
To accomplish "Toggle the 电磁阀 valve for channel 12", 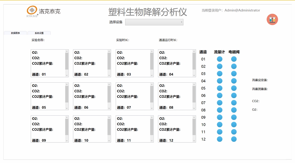I will click(x=234, y=139).
